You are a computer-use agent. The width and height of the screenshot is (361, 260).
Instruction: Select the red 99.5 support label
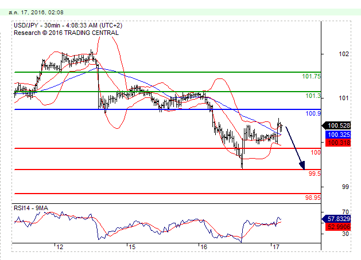coord(315,174)
